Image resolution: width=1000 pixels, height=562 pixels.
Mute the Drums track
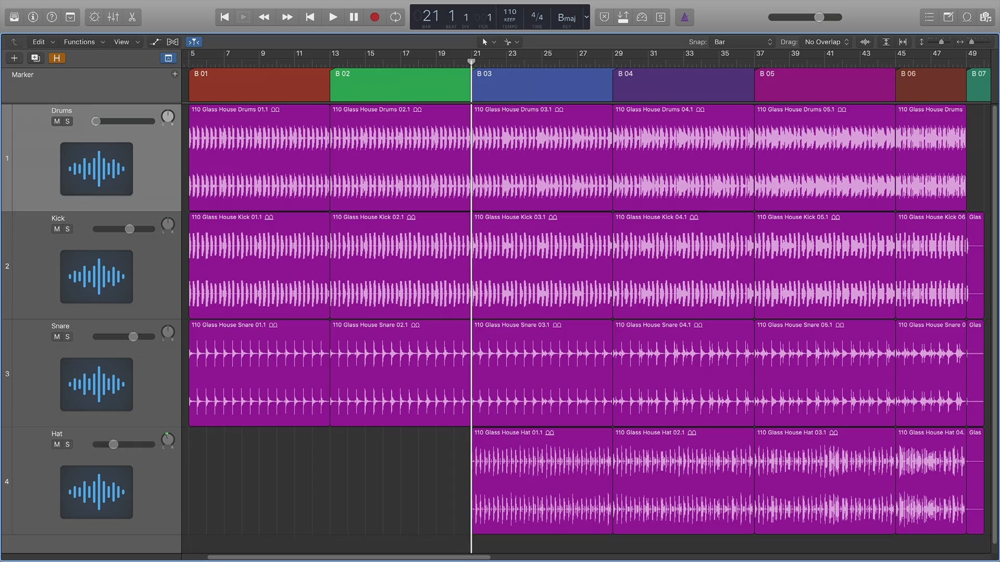(57, 121)
